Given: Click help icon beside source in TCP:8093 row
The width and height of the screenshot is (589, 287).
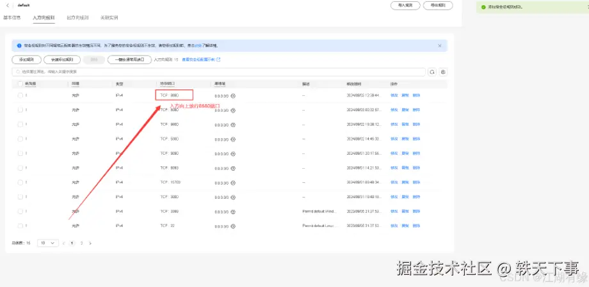Looking at the screenshot, I should [x=233, y=168].
